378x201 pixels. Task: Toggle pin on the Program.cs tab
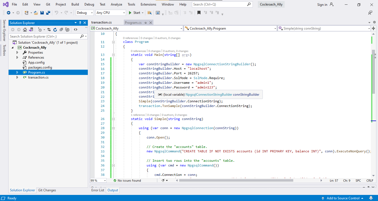pos(145,23)
